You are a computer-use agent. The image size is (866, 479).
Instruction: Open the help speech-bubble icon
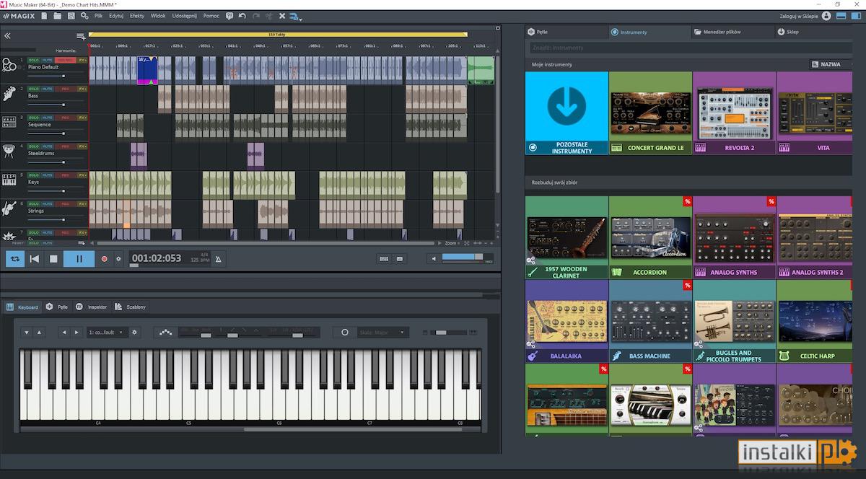(229, 16)
